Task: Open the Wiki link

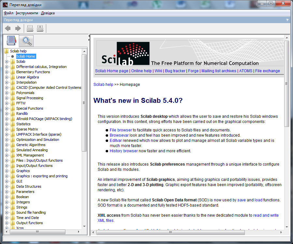Action: [x=158, y=71]
